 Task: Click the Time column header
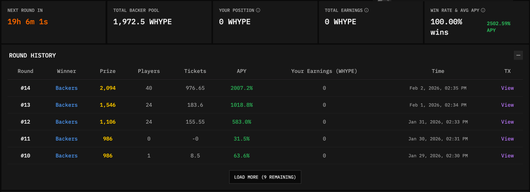[x=438, y=71]
